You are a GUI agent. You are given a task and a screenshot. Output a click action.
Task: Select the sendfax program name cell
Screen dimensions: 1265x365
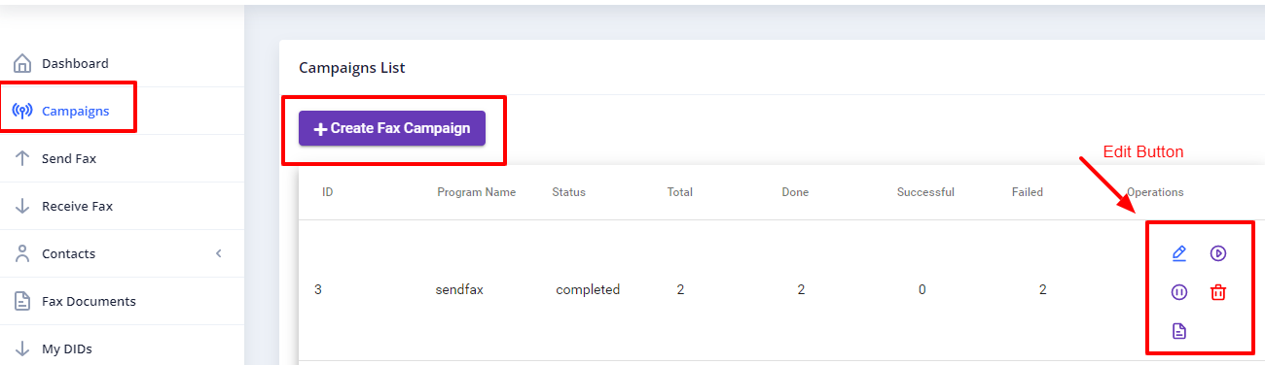click(x=460, y=289)
